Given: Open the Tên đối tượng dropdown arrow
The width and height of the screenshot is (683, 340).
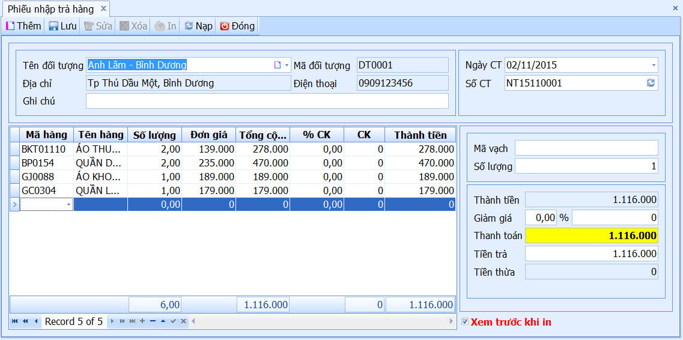Looking at the screenshot, I should point(287,65).
